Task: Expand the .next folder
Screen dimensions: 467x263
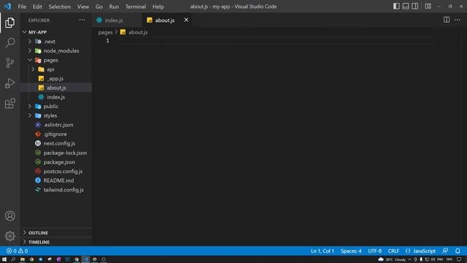Action: 56,42
